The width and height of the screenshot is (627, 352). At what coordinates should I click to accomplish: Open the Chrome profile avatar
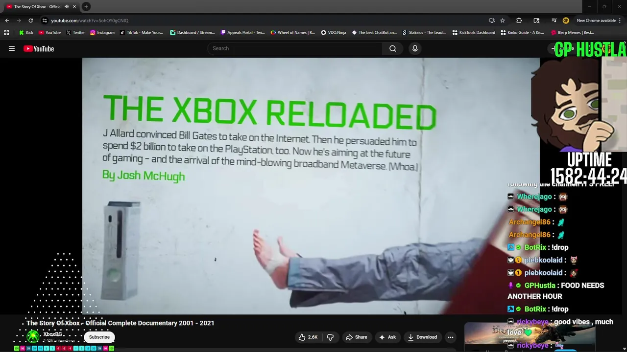click(x=566, y=21)
